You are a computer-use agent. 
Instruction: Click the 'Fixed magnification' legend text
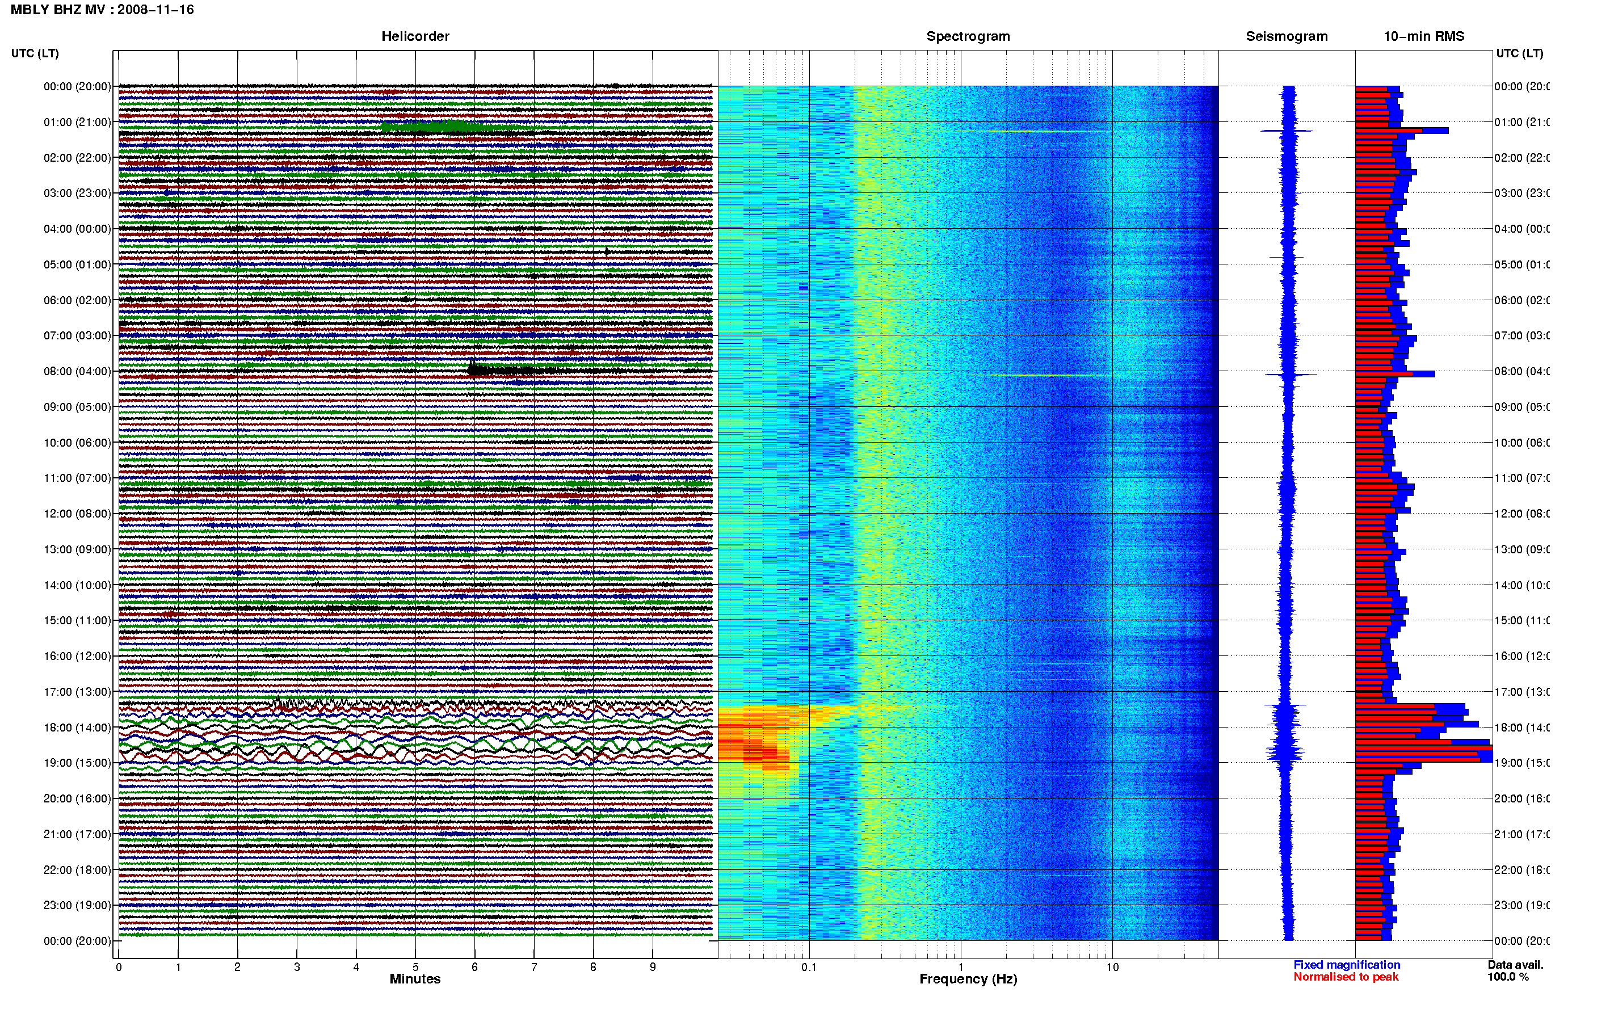(x=1347, y=965)
